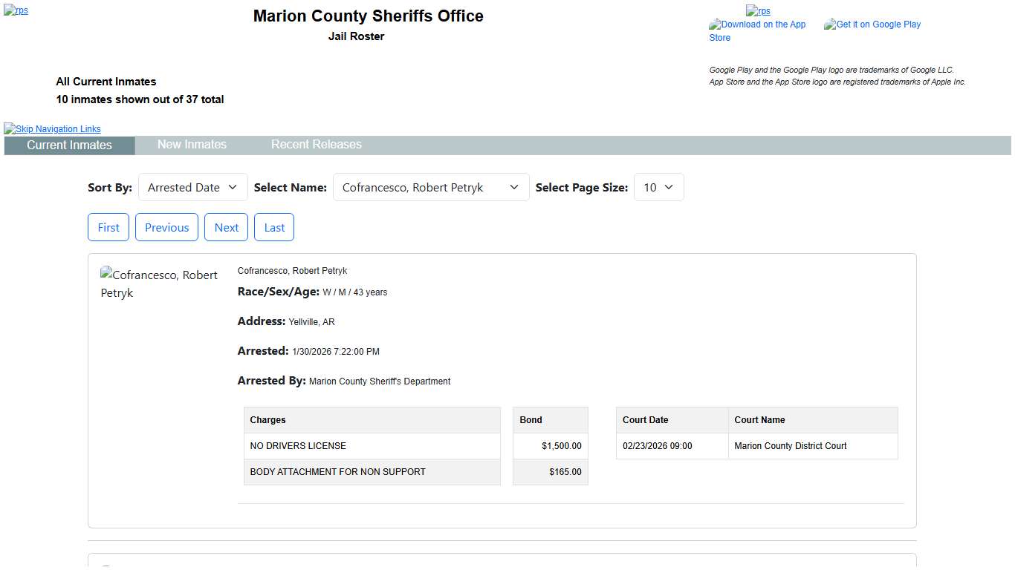
Task: Click the Court Date column header
Action: pos(672,420)
